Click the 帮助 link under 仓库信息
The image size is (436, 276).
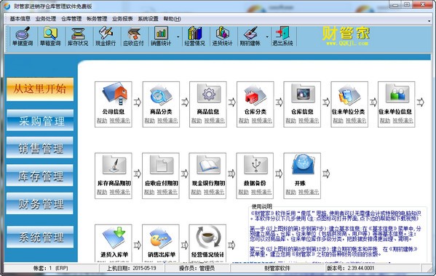290,121
